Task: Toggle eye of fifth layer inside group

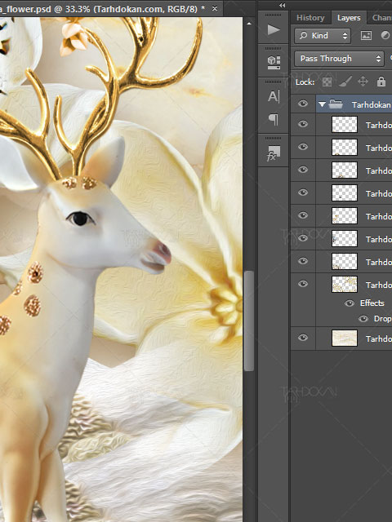Action: pos(303,215)
